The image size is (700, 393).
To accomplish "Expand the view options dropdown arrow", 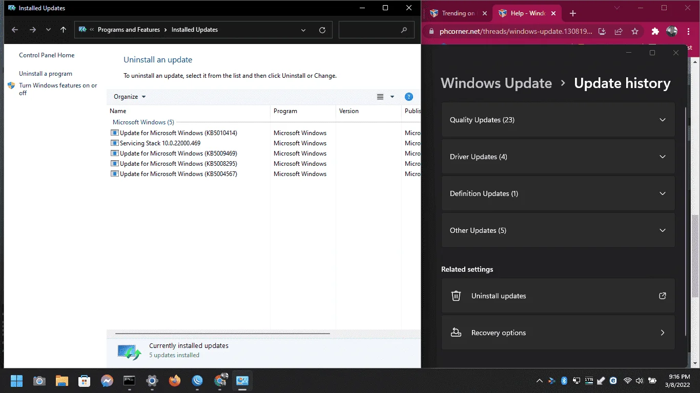I will point(393,97).
